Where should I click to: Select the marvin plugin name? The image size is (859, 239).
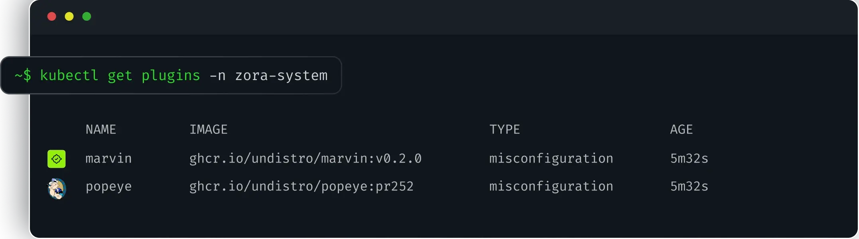click(108, 159)
